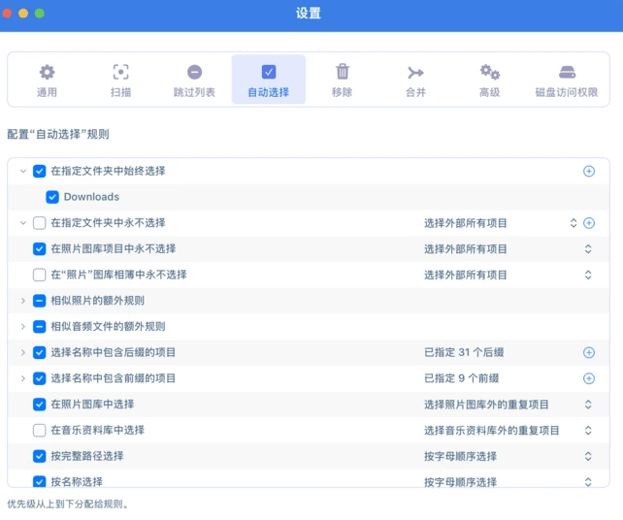Open the 通用 general settings gear icon
The width and height of the screenshot is (623, 520).
pos(47,73)
